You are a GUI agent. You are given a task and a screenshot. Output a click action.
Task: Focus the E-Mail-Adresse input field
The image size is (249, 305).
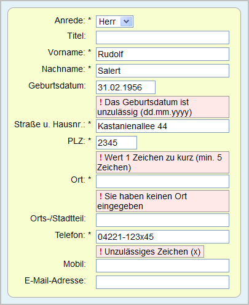click(162, 282)
